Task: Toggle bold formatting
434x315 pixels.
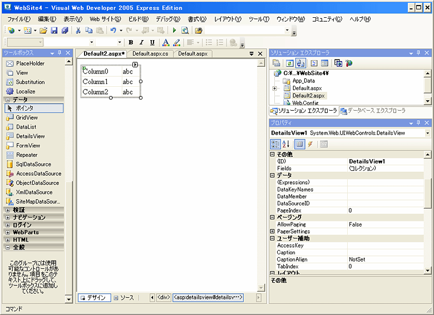Action: tap(131, 42)
